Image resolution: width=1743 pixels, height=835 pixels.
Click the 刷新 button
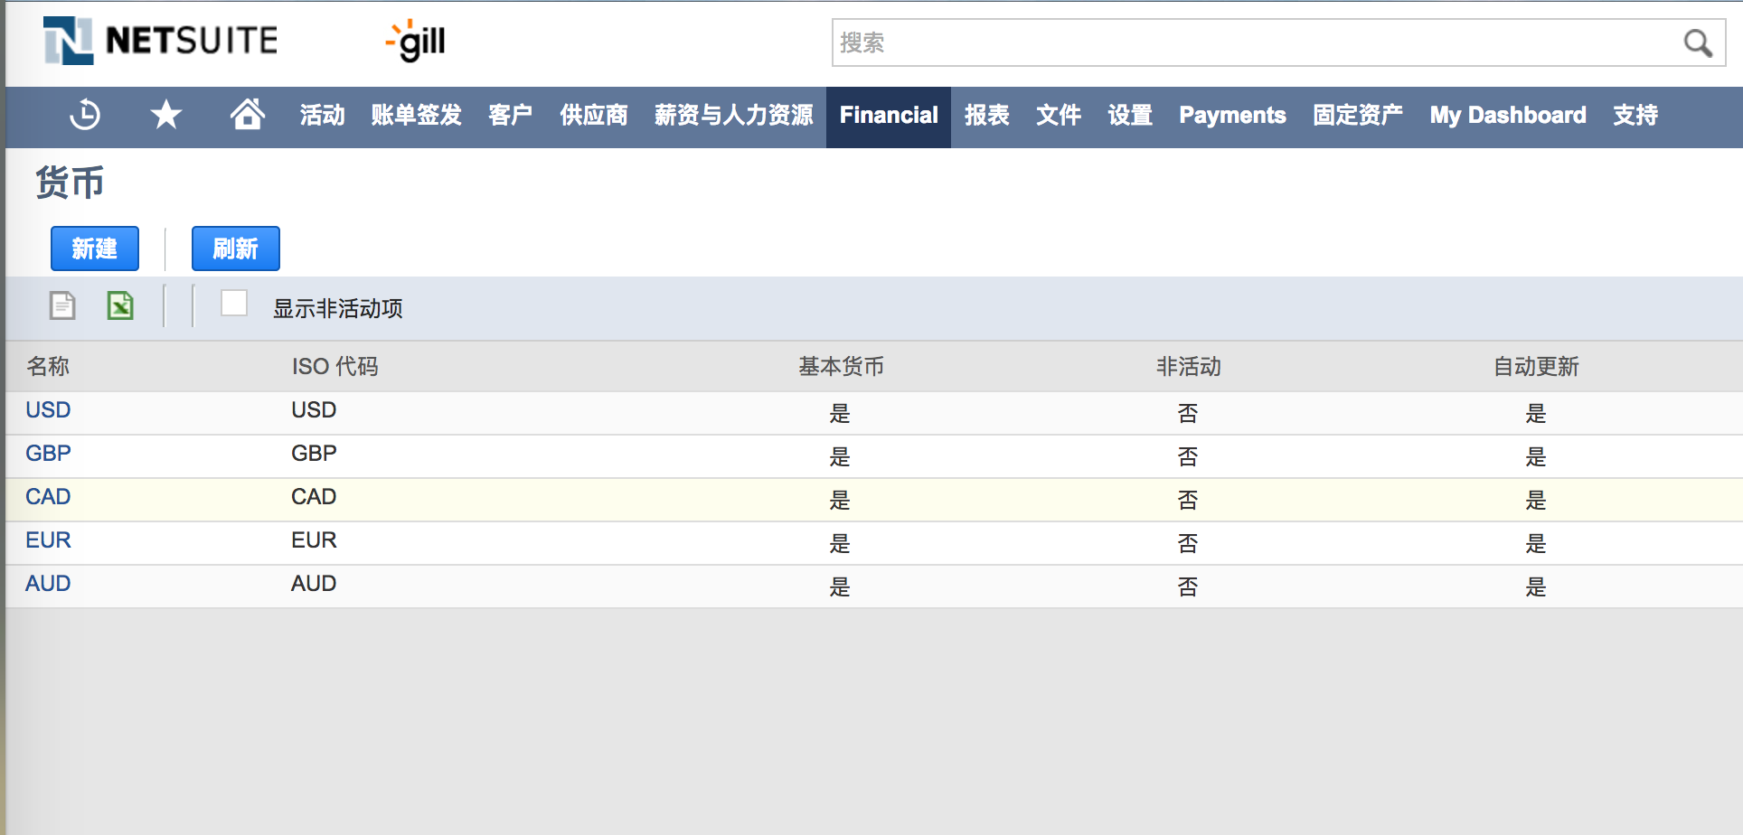pos(236,249)
